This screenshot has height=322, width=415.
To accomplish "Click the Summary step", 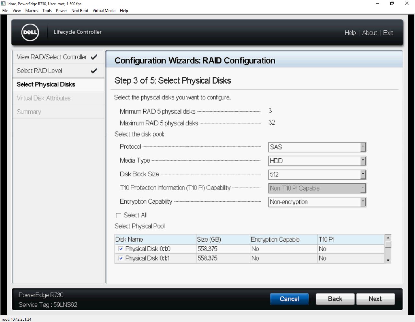I will tap(58, 112).
